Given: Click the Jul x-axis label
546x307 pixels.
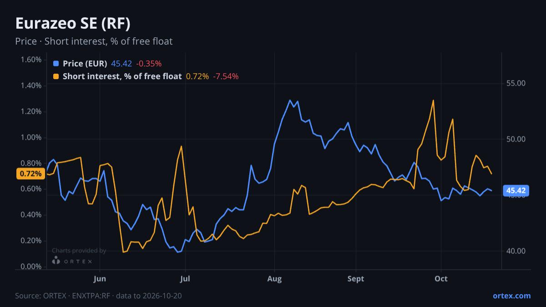Looking at the screenshot, I should [x=185, y=279].
